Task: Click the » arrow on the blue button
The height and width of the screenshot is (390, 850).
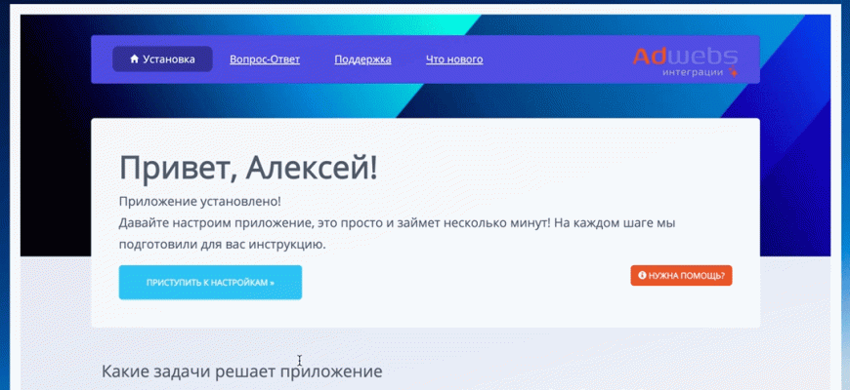Action: (x=272, y=283)
